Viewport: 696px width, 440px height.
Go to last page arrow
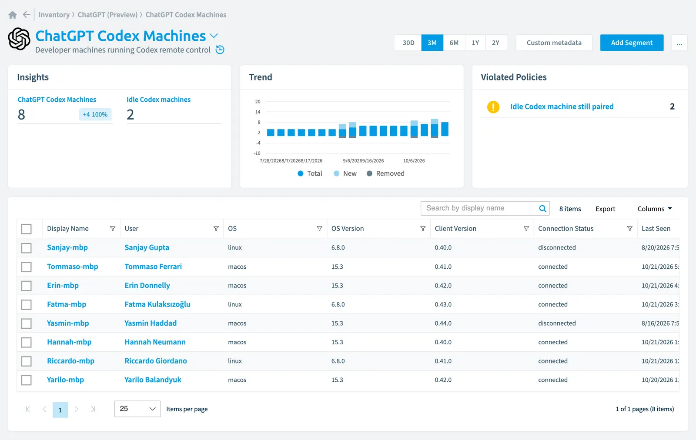[93, 409]
